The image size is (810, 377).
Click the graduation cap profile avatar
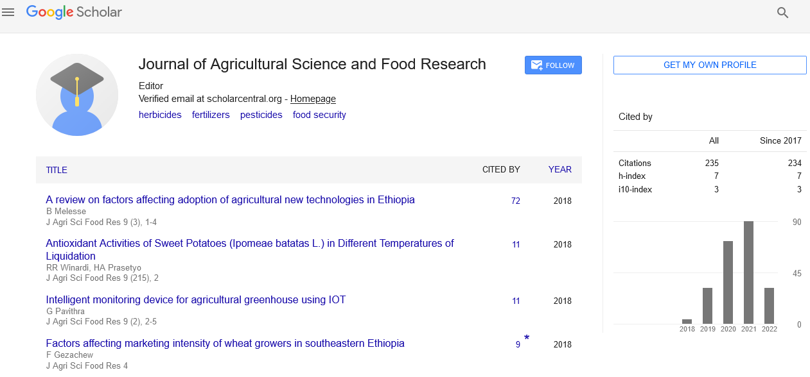(77, 95)
